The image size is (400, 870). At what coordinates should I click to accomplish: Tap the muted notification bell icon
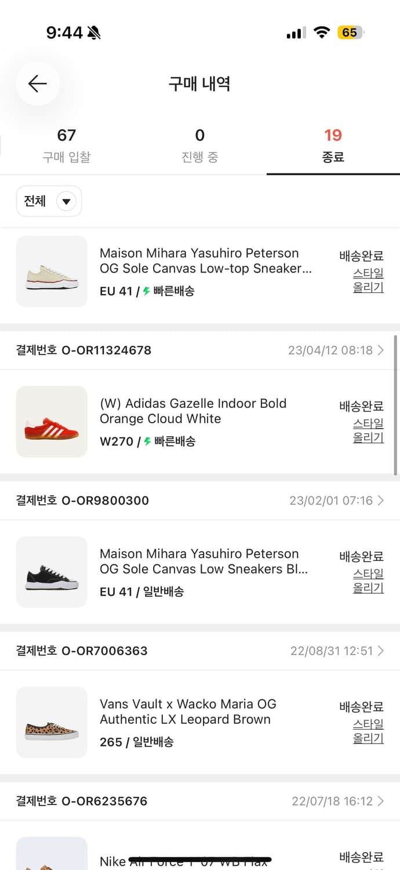tap(94, 33)
